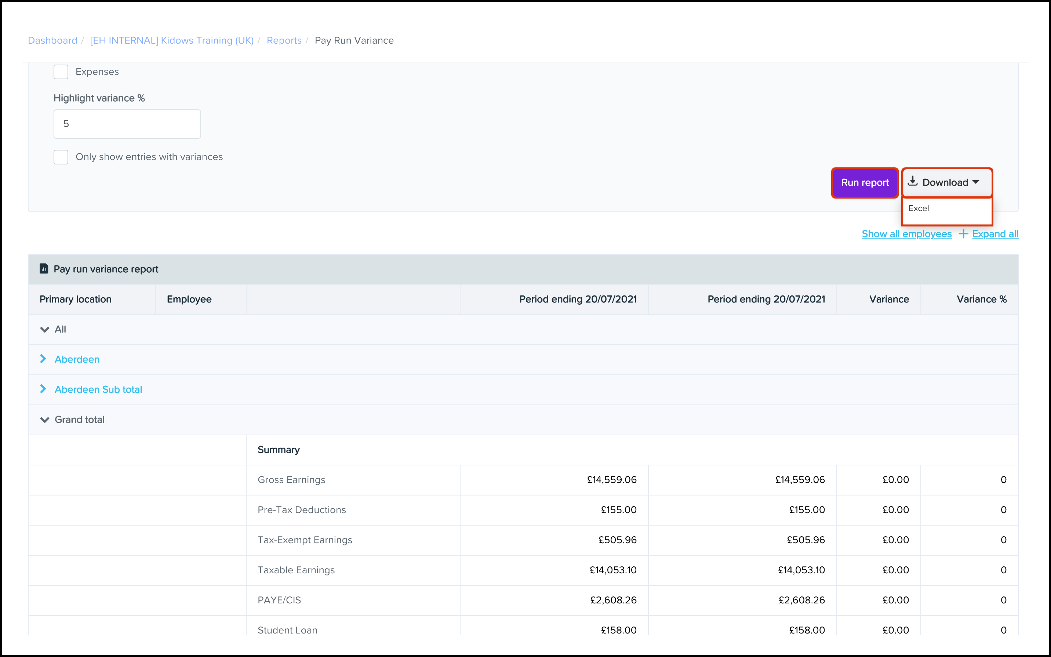Open the Aberdeen Sub total link

(x=98, y=389)
